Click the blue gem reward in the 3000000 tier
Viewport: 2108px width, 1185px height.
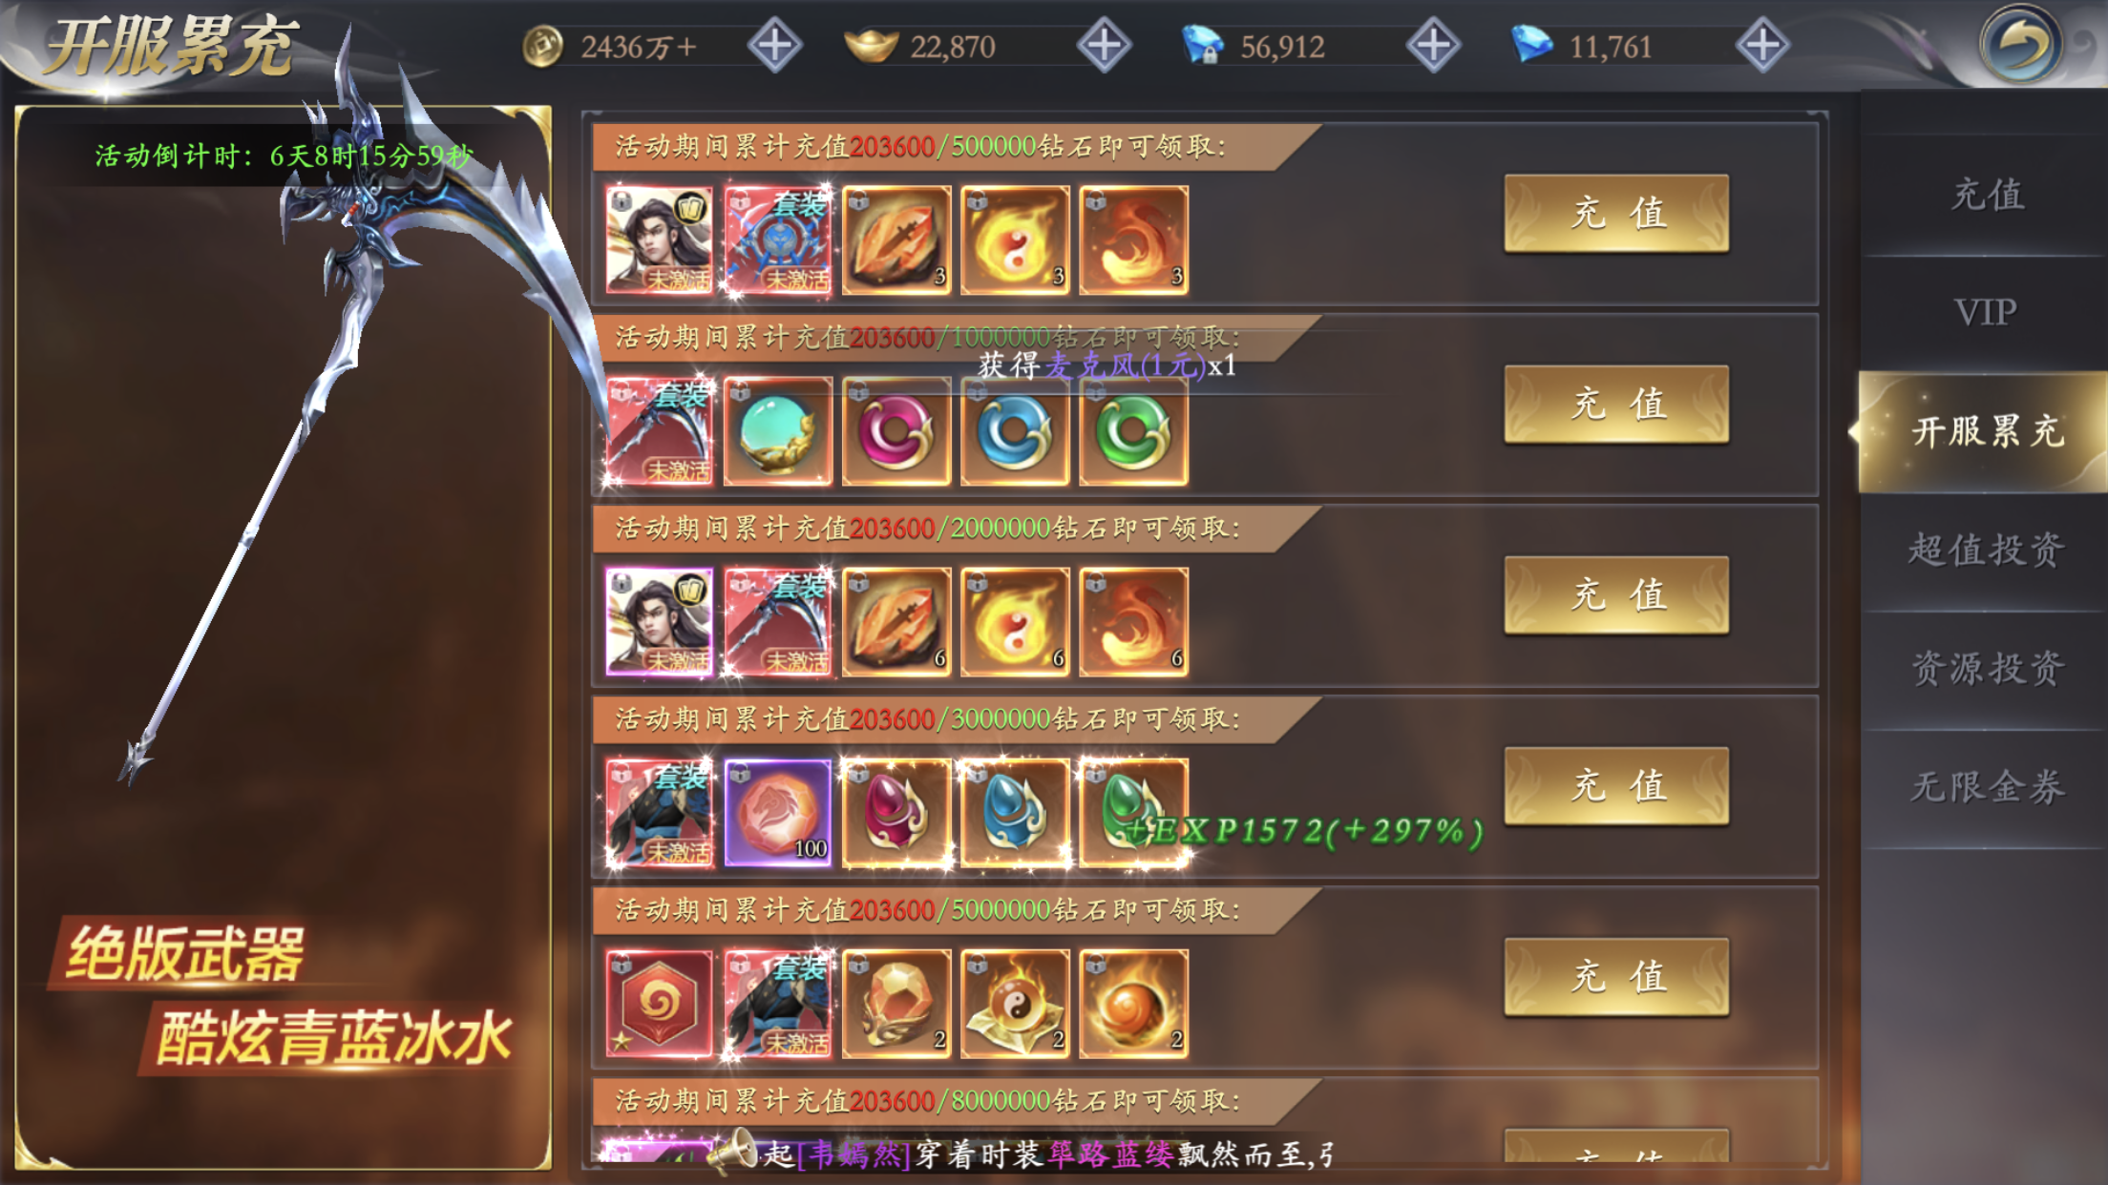(x=1015, y=813)
